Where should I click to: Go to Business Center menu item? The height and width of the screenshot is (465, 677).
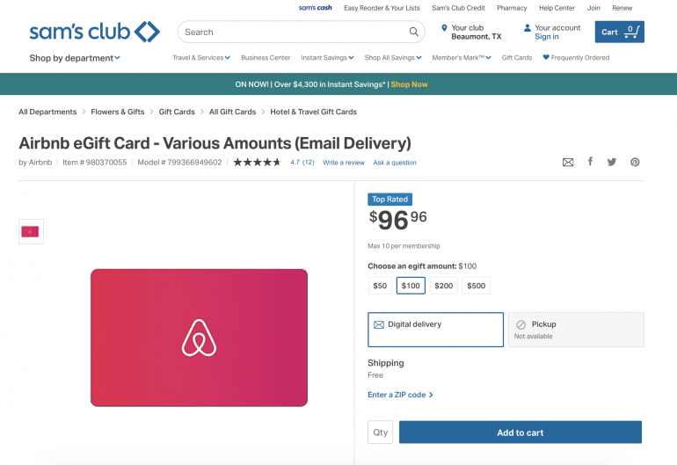click(x=266, y=58)
